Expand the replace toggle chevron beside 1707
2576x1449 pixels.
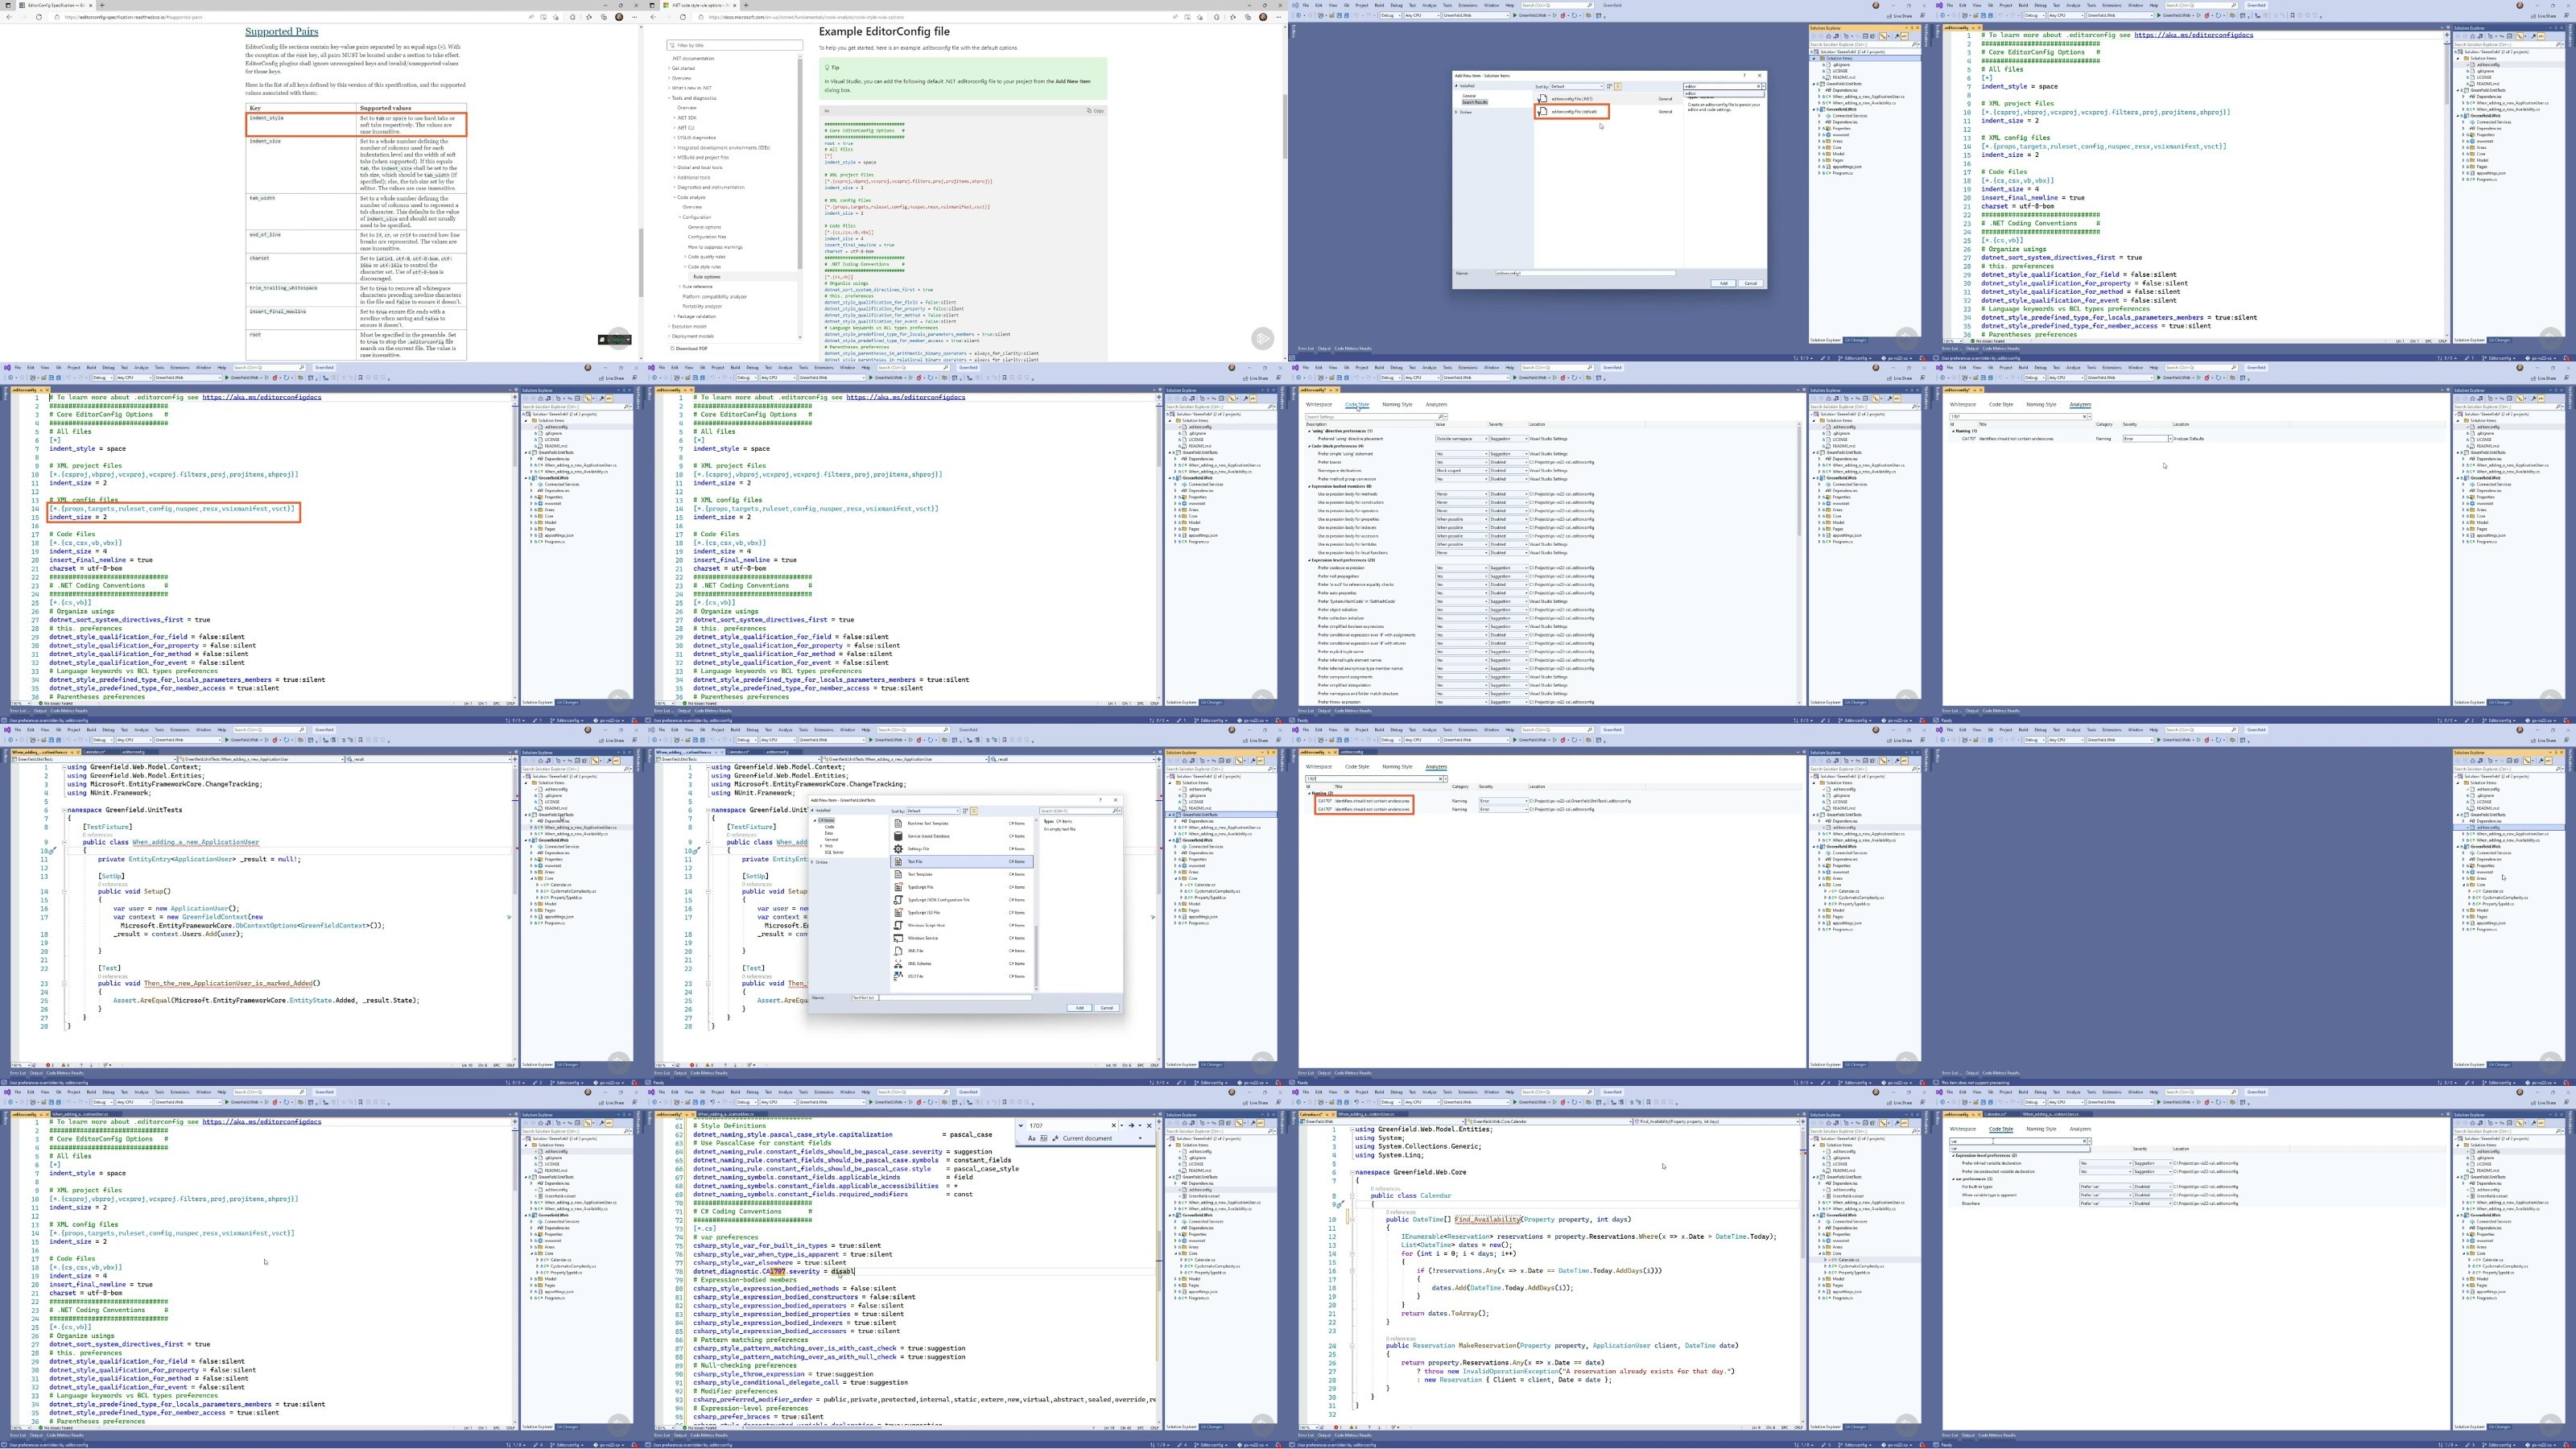(x=1021, y=1125)
